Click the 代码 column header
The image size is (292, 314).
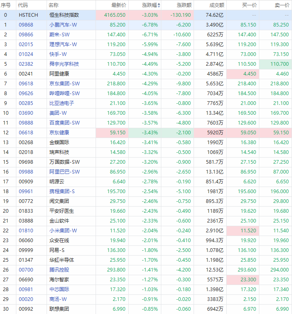click(23, 5)
